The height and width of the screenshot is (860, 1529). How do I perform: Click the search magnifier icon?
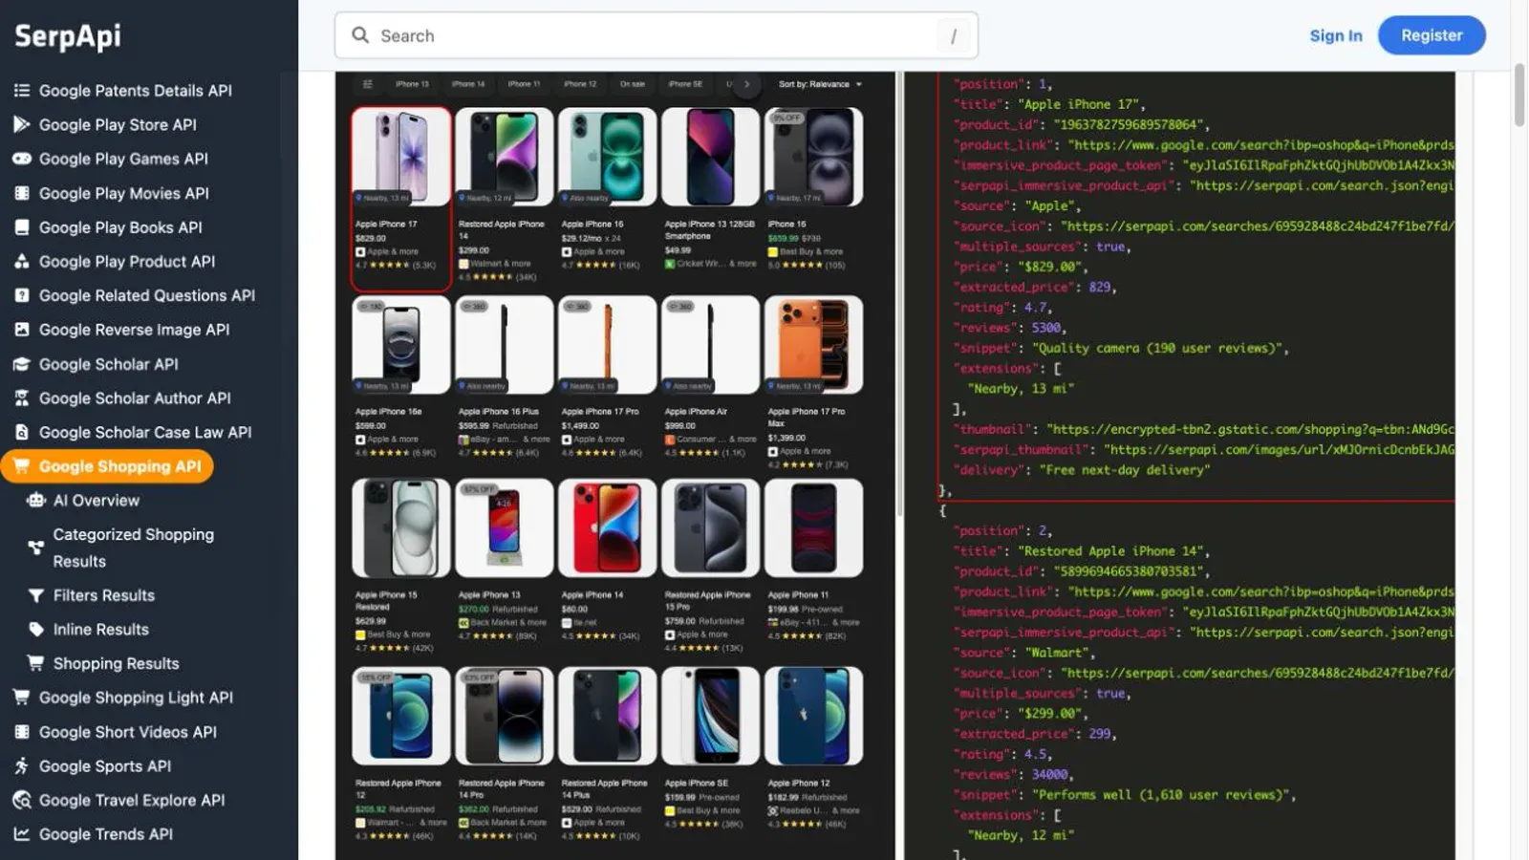point(360,35)
